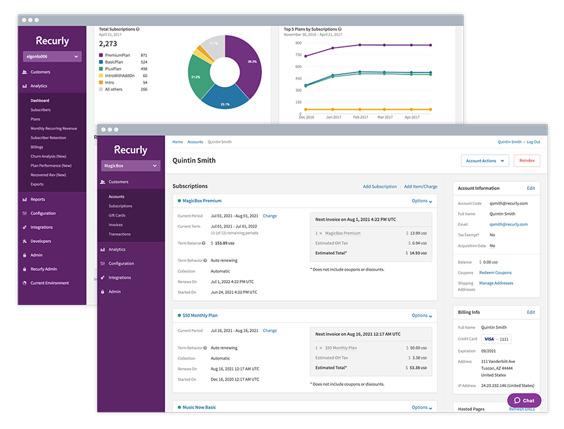
Task: Open MagicBox Premium subscription title link
Action: pos(202,201)
